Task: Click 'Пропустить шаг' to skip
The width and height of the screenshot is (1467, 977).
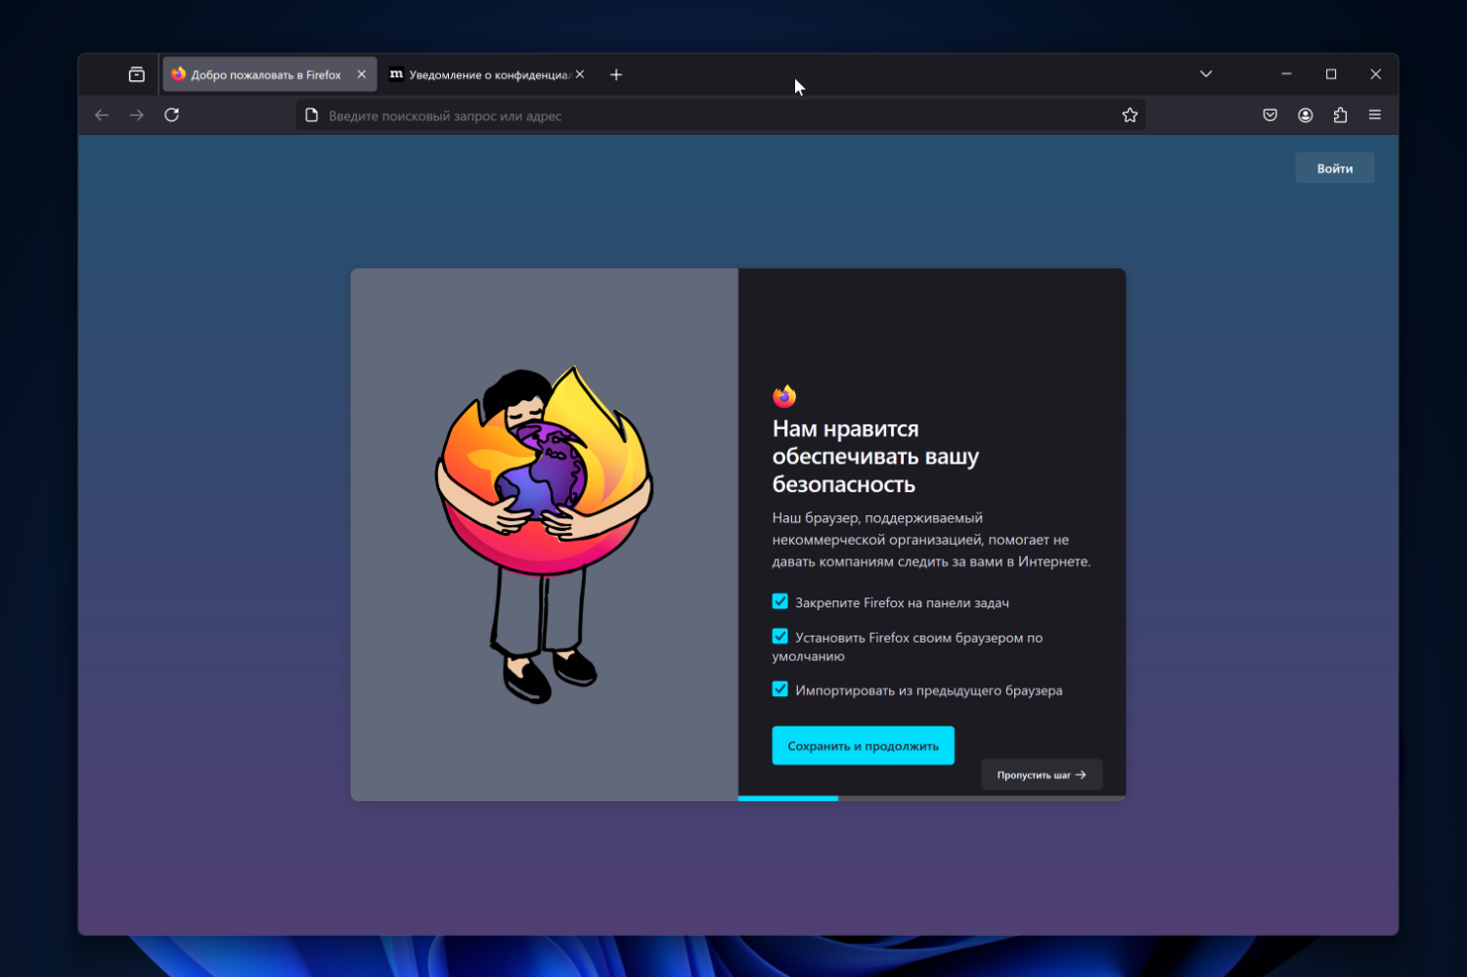Action: pyautogui.click(x=1042, y=775)
